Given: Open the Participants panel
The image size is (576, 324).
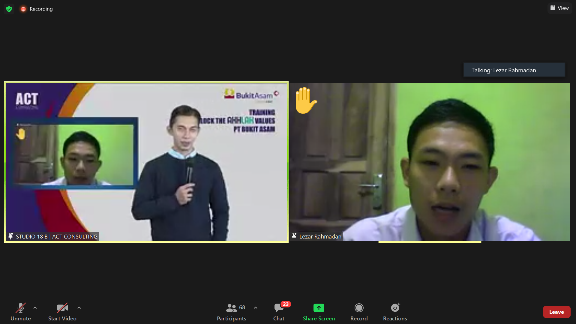Looking at the screenshot, I should coord(232,312).
